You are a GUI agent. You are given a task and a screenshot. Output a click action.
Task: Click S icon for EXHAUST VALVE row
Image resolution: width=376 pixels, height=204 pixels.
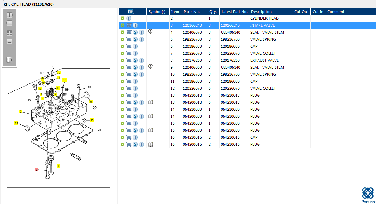[x=135, y=60]
